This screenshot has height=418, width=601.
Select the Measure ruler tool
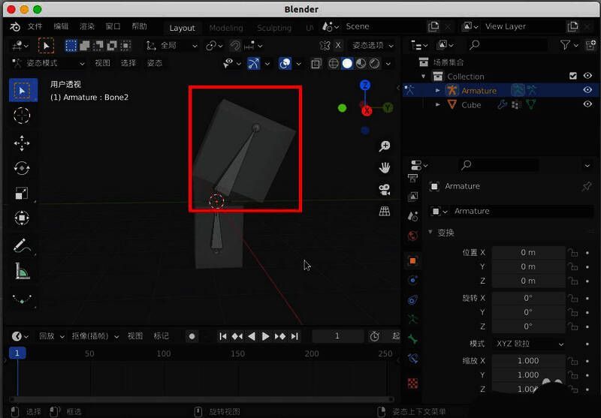(22, 271)
